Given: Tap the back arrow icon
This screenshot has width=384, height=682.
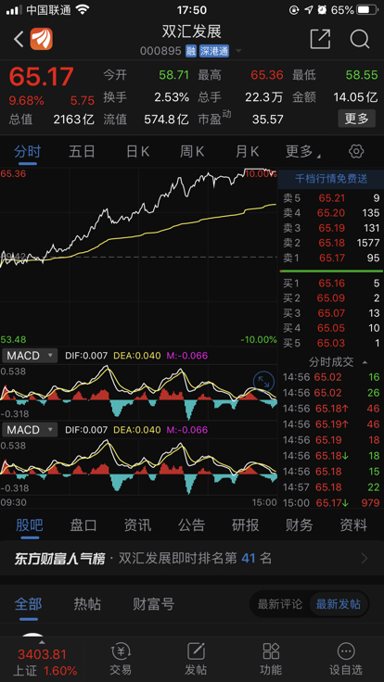Looking at the screenshot, I should (x=19, y=39).
